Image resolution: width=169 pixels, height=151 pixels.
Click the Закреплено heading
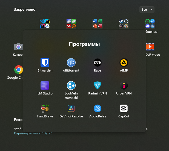(25, 10)
